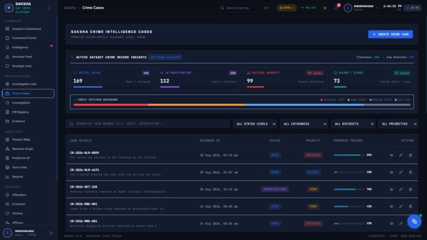Edit case CR-2026-BNG-001 with pencil icon
Image resolution: width=427 pixels, height=240 pixels.
click(401, 207)
